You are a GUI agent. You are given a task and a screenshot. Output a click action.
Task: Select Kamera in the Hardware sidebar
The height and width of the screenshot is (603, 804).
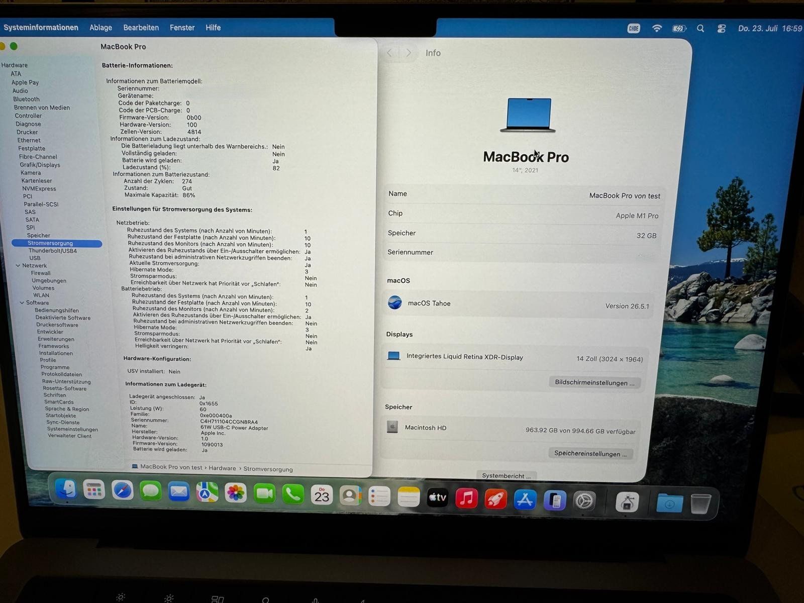click(x=31, y=172)
